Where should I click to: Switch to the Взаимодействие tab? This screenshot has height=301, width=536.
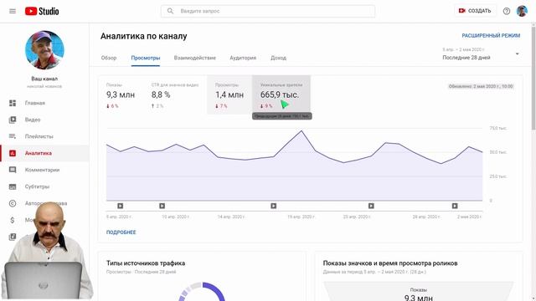click(195, 58)
